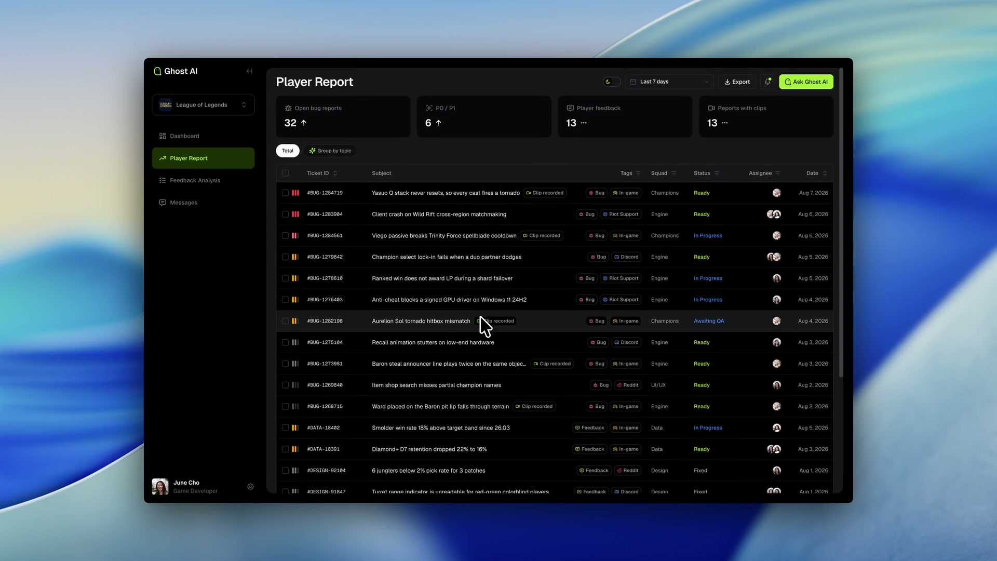
Task: Open Feedback Analysis in sidebar
Action: [x=203, y=180]
